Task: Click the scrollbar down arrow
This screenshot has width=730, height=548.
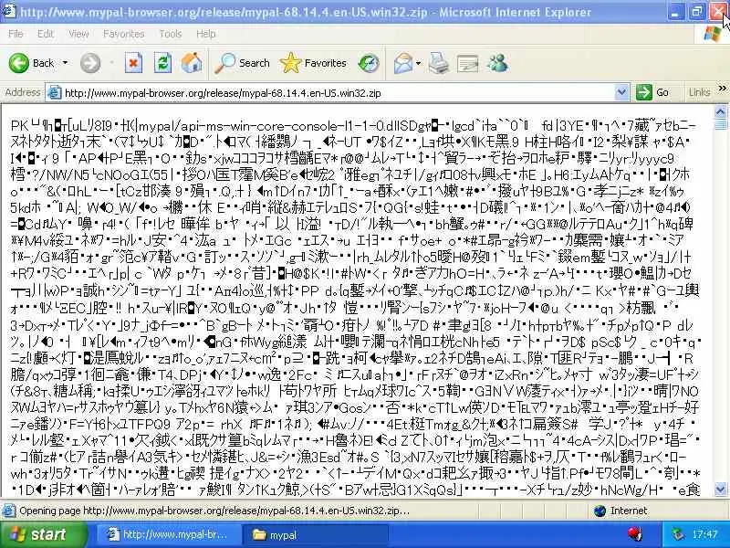Action: [720, 490]
